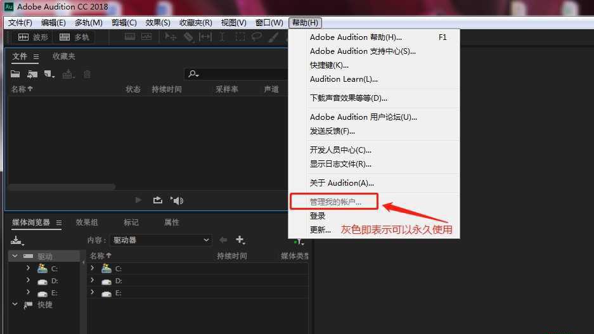Click the Duration (持续时间) column in Files
The width and height of the screenshot is (594, 334).
(167, 89)
